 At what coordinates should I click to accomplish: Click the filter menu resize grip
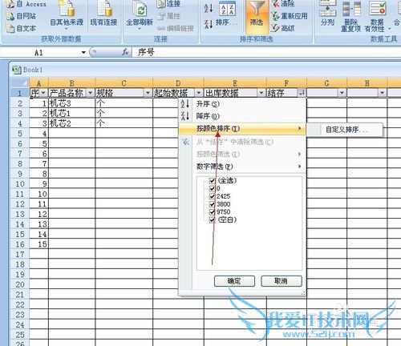303,293
